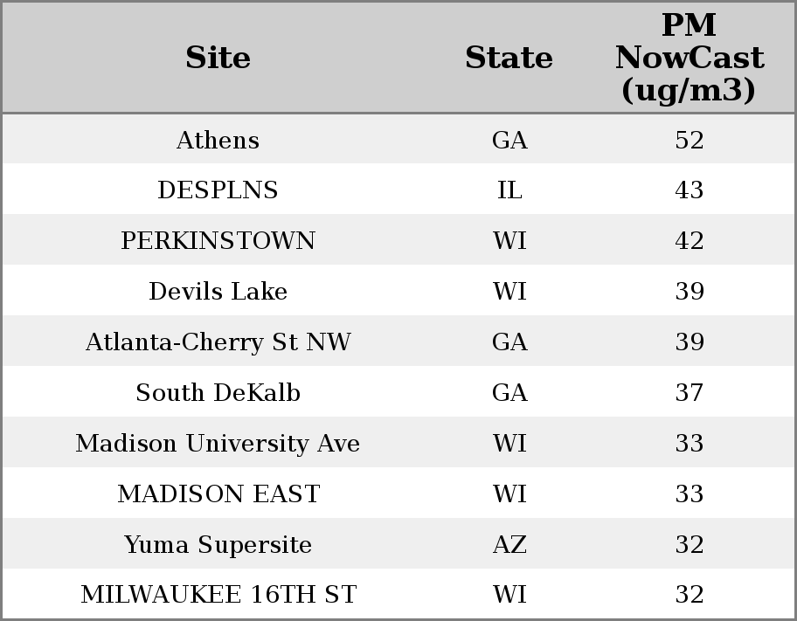Select the AZ state cell
The image size is (797, 621).
pos(509,545)
